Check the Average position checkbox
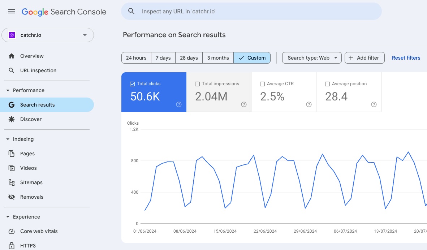This screenshot has height=250, width=427. (x=328, y=84)
